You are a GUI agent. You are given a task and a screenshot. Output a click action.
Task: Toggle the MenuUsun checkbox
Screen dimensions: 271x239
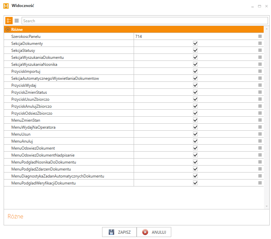tap(195, 134)
